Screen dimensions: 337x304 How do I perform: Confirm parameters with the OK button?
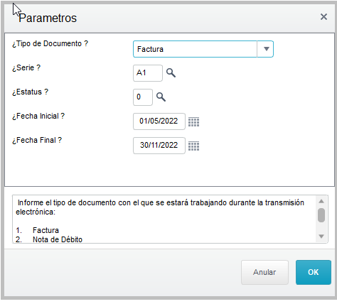point(314,272)
